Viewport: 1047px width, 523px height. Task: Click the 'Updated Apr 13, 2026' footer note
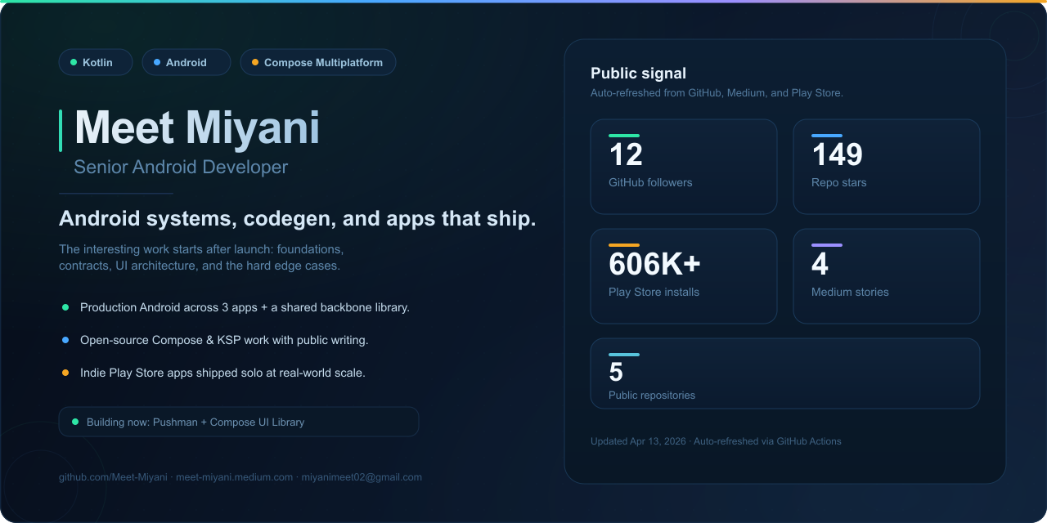coord(716,441)
